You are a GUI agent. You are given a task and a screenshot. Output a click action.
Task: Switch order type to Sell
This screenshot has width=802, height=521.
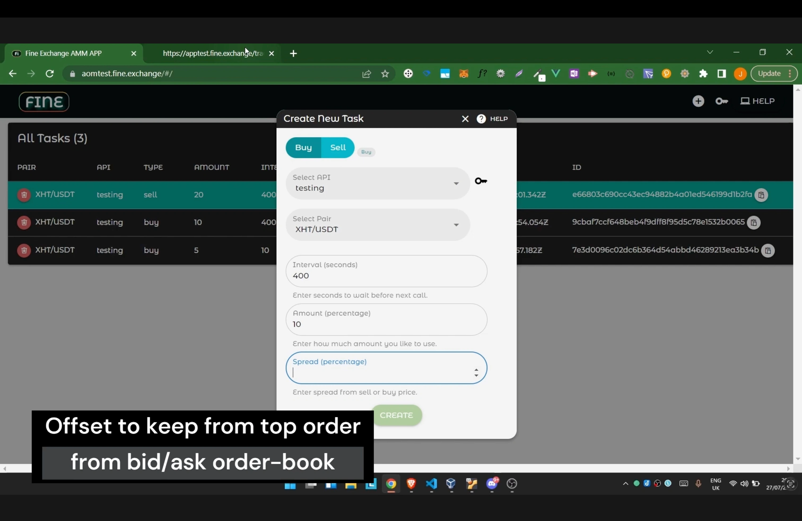(x=338, y=147)
